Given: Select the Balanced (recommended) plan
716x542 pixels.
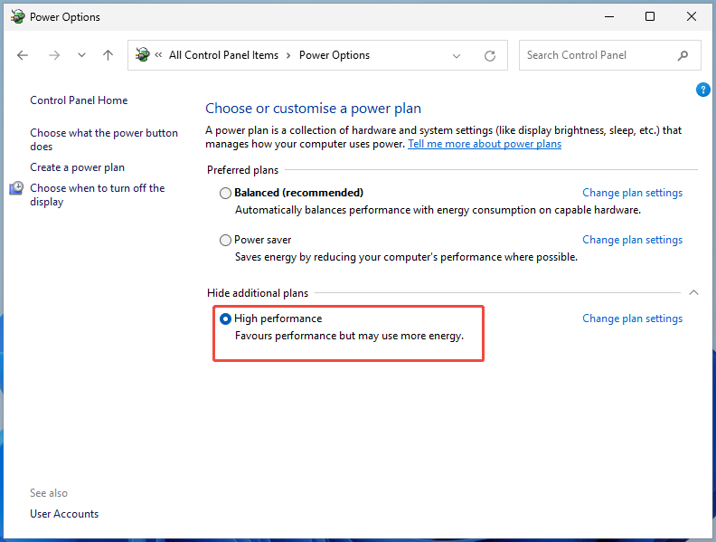Looking at the screenshot, I should coord(225,193).
